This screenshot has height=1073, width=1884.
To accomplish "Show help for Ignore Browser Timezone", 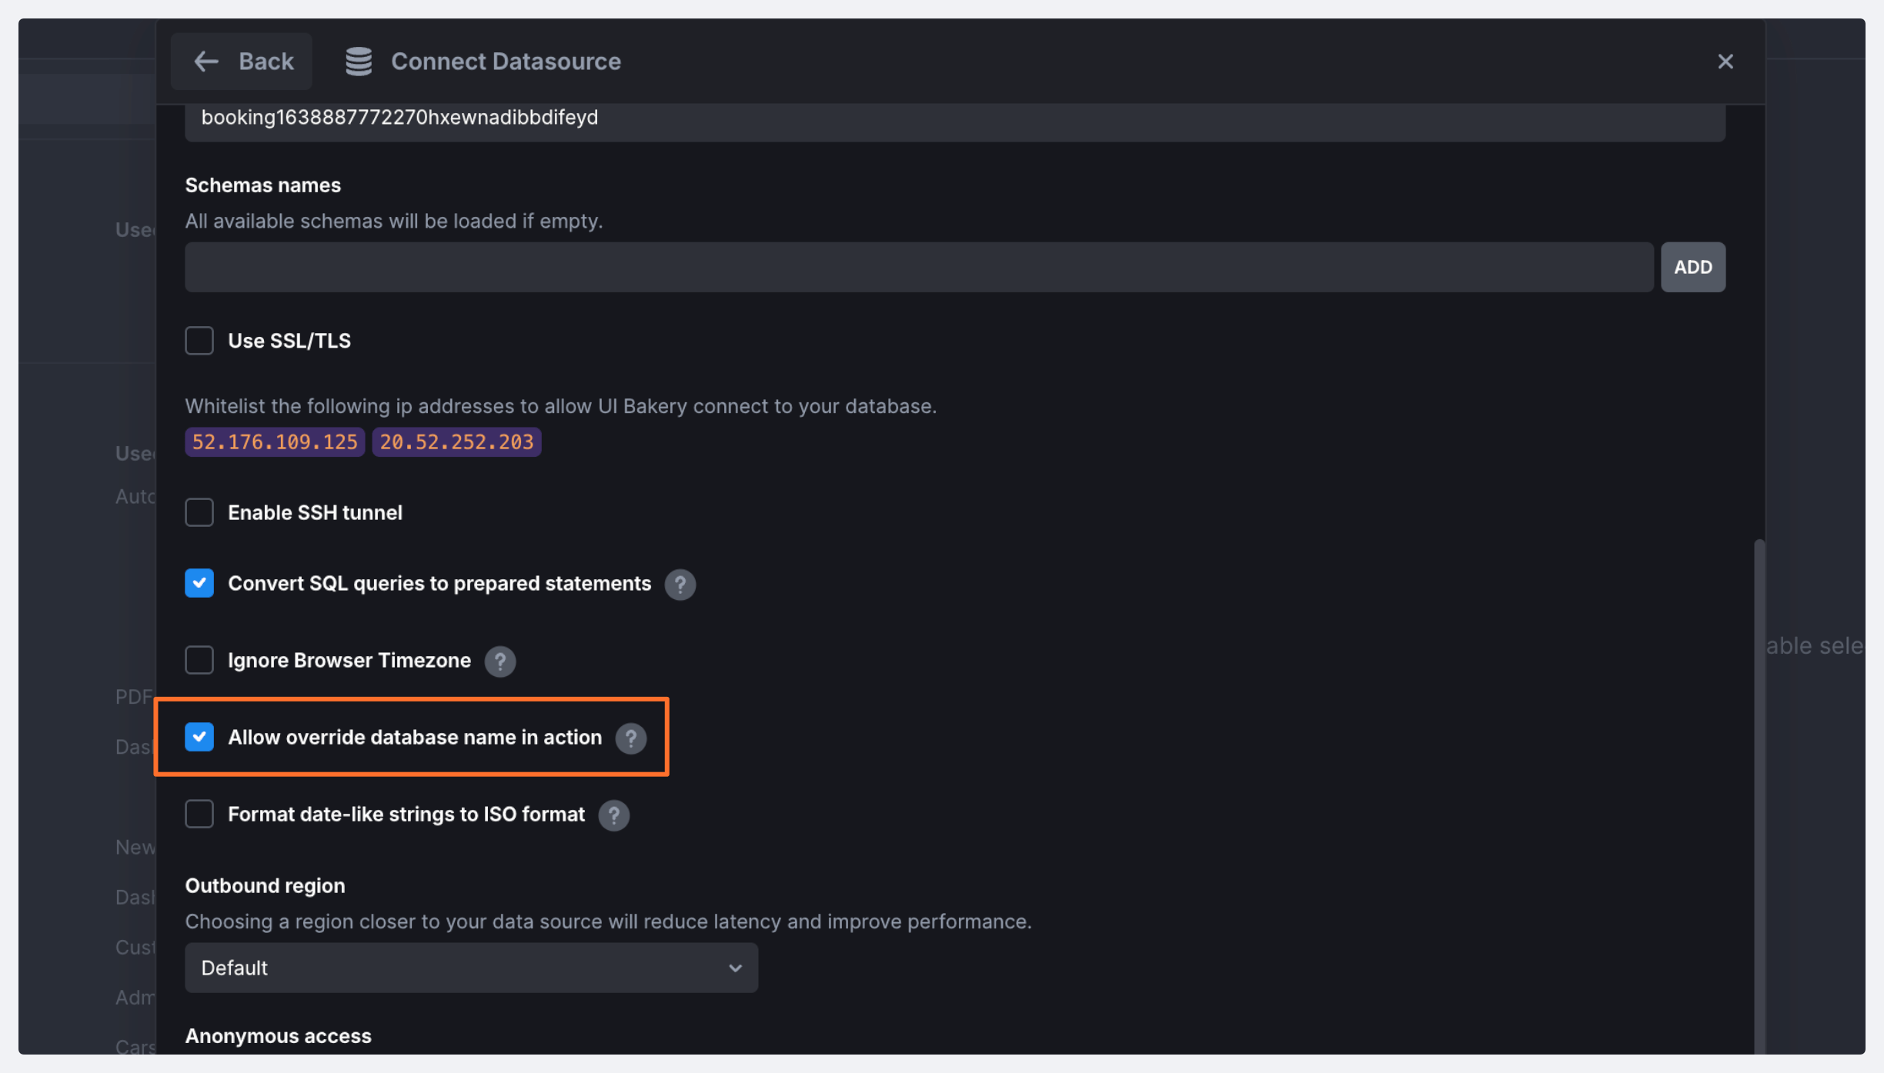I will click(x=499, y=661).
